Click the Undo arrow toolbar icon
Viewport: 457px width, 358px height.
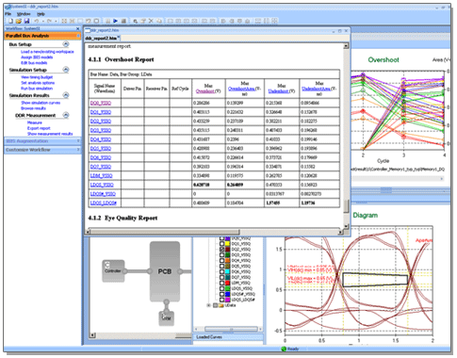coord(37,21)
